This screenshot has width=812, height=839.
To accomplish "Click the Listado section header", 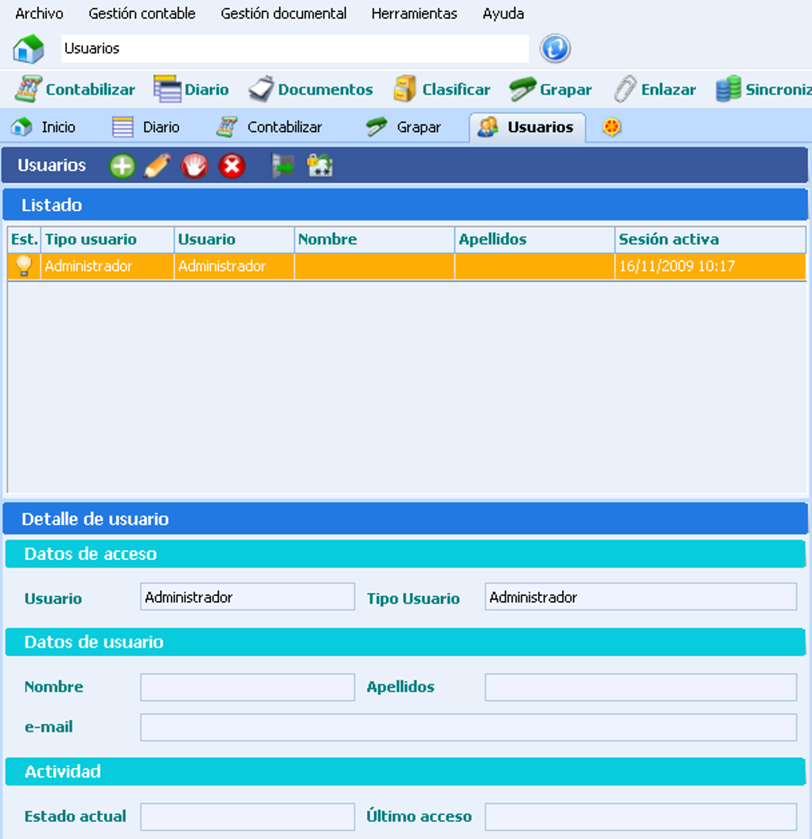I will pyautogui.click(x=405, y=205).
